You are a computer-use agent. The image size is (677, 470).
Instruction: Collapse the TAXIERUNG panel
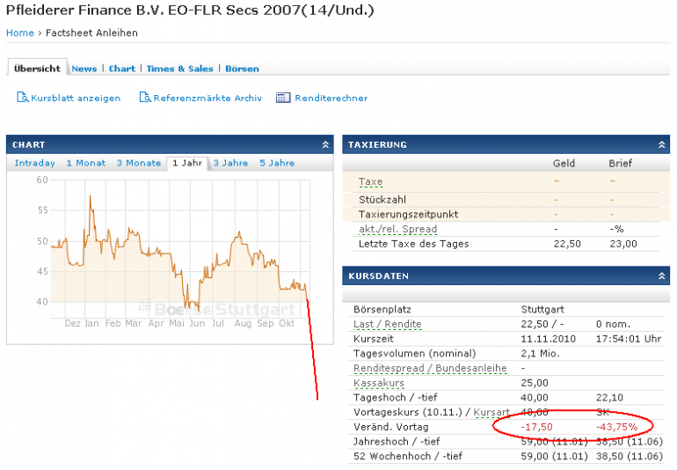[661, 145]
